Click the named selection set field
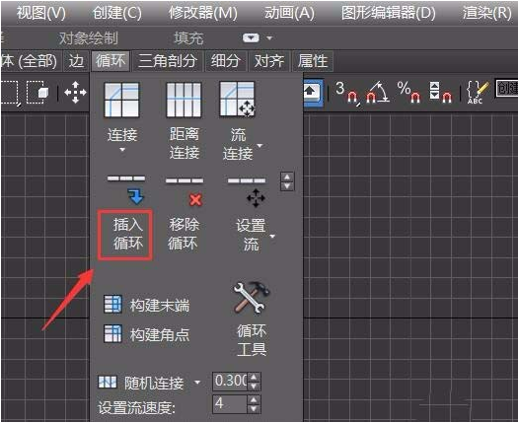This screenshot has height=423, width=518. tap(506, 88)
